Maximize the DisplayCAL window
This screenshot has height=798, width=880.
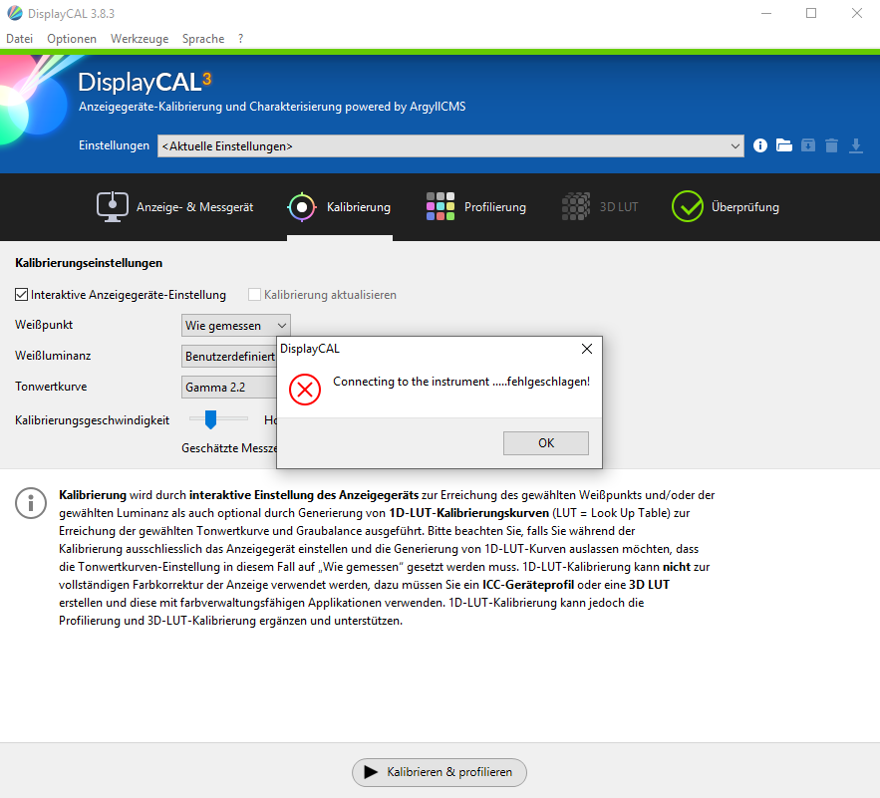(x=811, y=13)
